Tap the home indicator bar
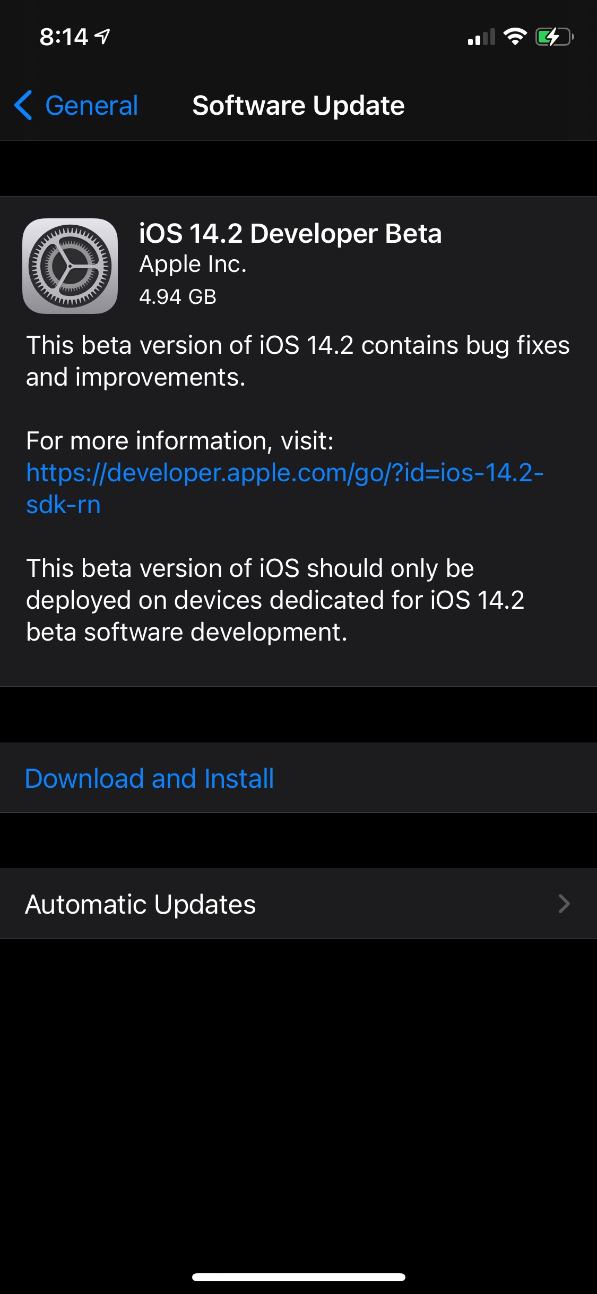 coord(298,1277)
